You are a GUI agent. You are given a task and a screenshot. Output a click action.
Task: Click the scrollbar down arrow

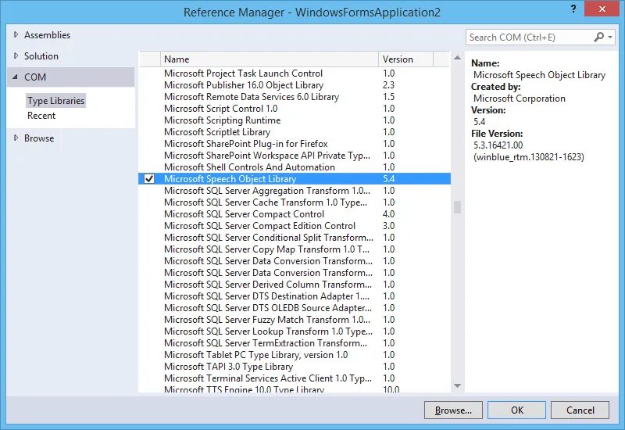(x=457, y=385)
